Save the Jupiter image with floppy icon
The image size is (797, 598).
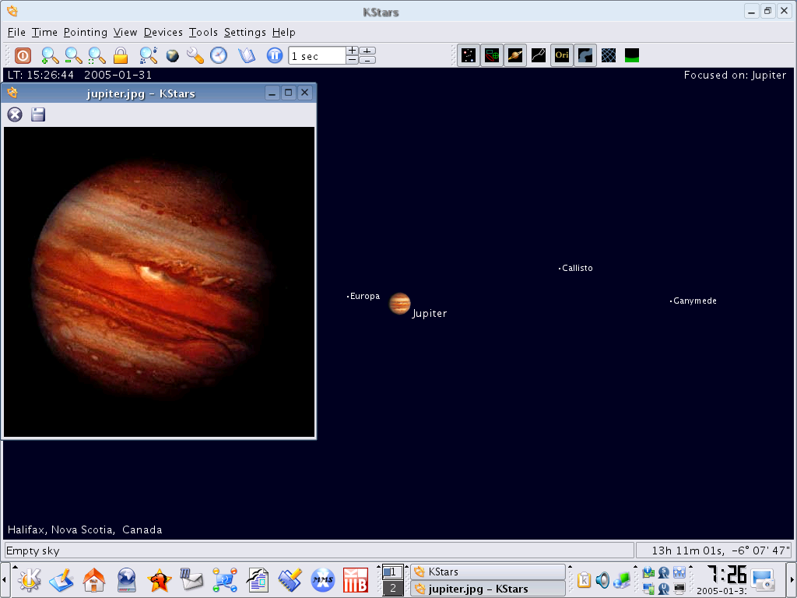tap(38, 114)
